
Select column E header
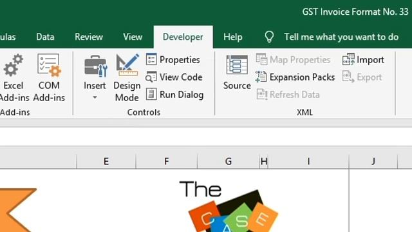coord(106,161)
